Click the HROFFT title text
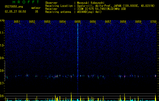 [26, 2]
